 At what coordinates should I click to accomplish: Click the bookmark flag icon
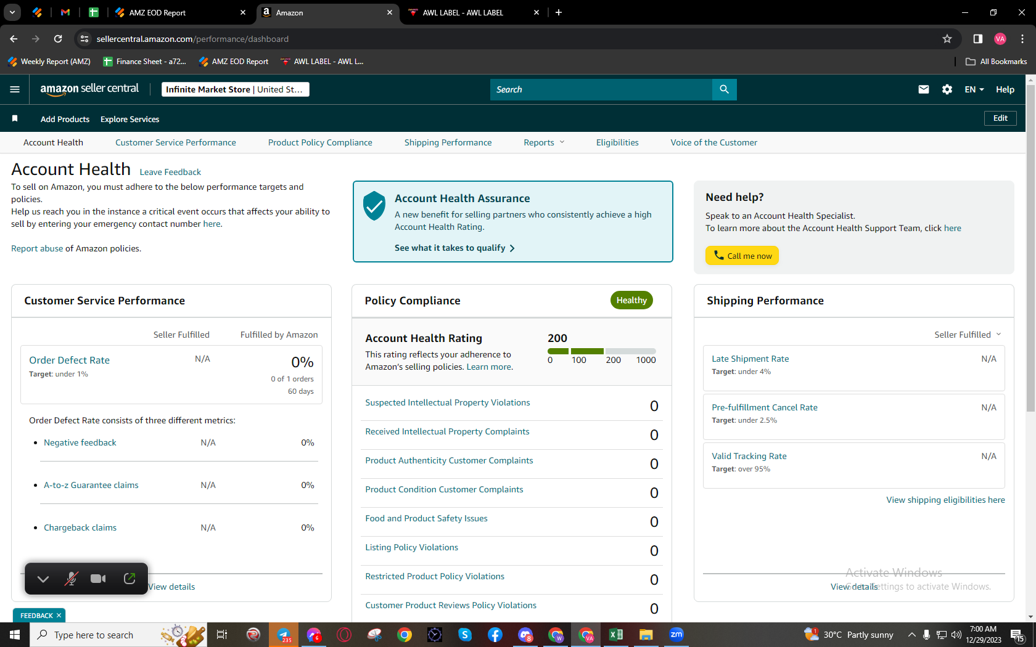pyautogui.click(x=15, y=118)
